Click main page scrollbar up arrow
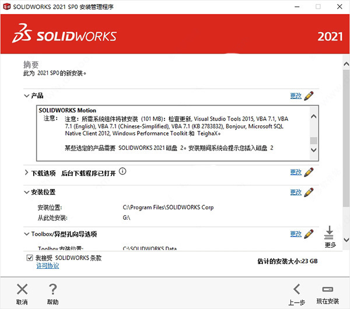The width and height of the screenshot is (350, 309). coord(346,64)
